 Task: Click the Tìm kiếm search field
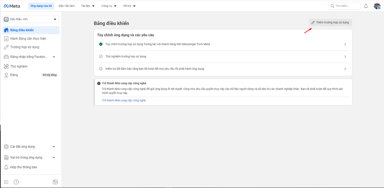(x=344, y=6)
